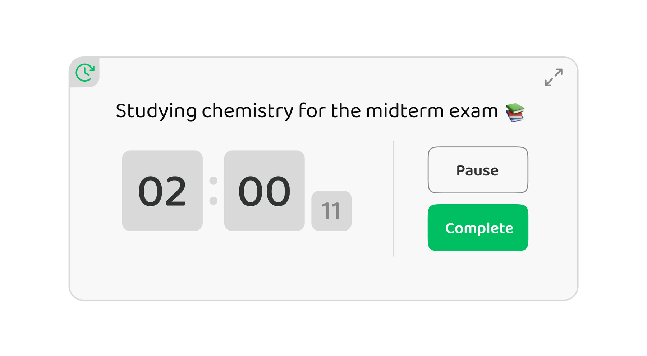Click the last digit of seconds counter
Viewport: 647px width, 356px height.
(336, 211)
